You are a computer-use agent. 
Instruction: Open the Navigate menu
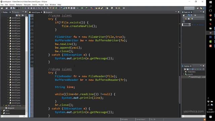point(27,5)
